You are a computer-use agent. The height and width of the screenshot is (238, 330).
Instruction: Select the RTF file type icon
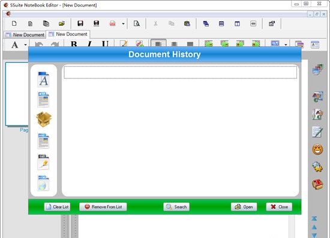coord(43,100)
